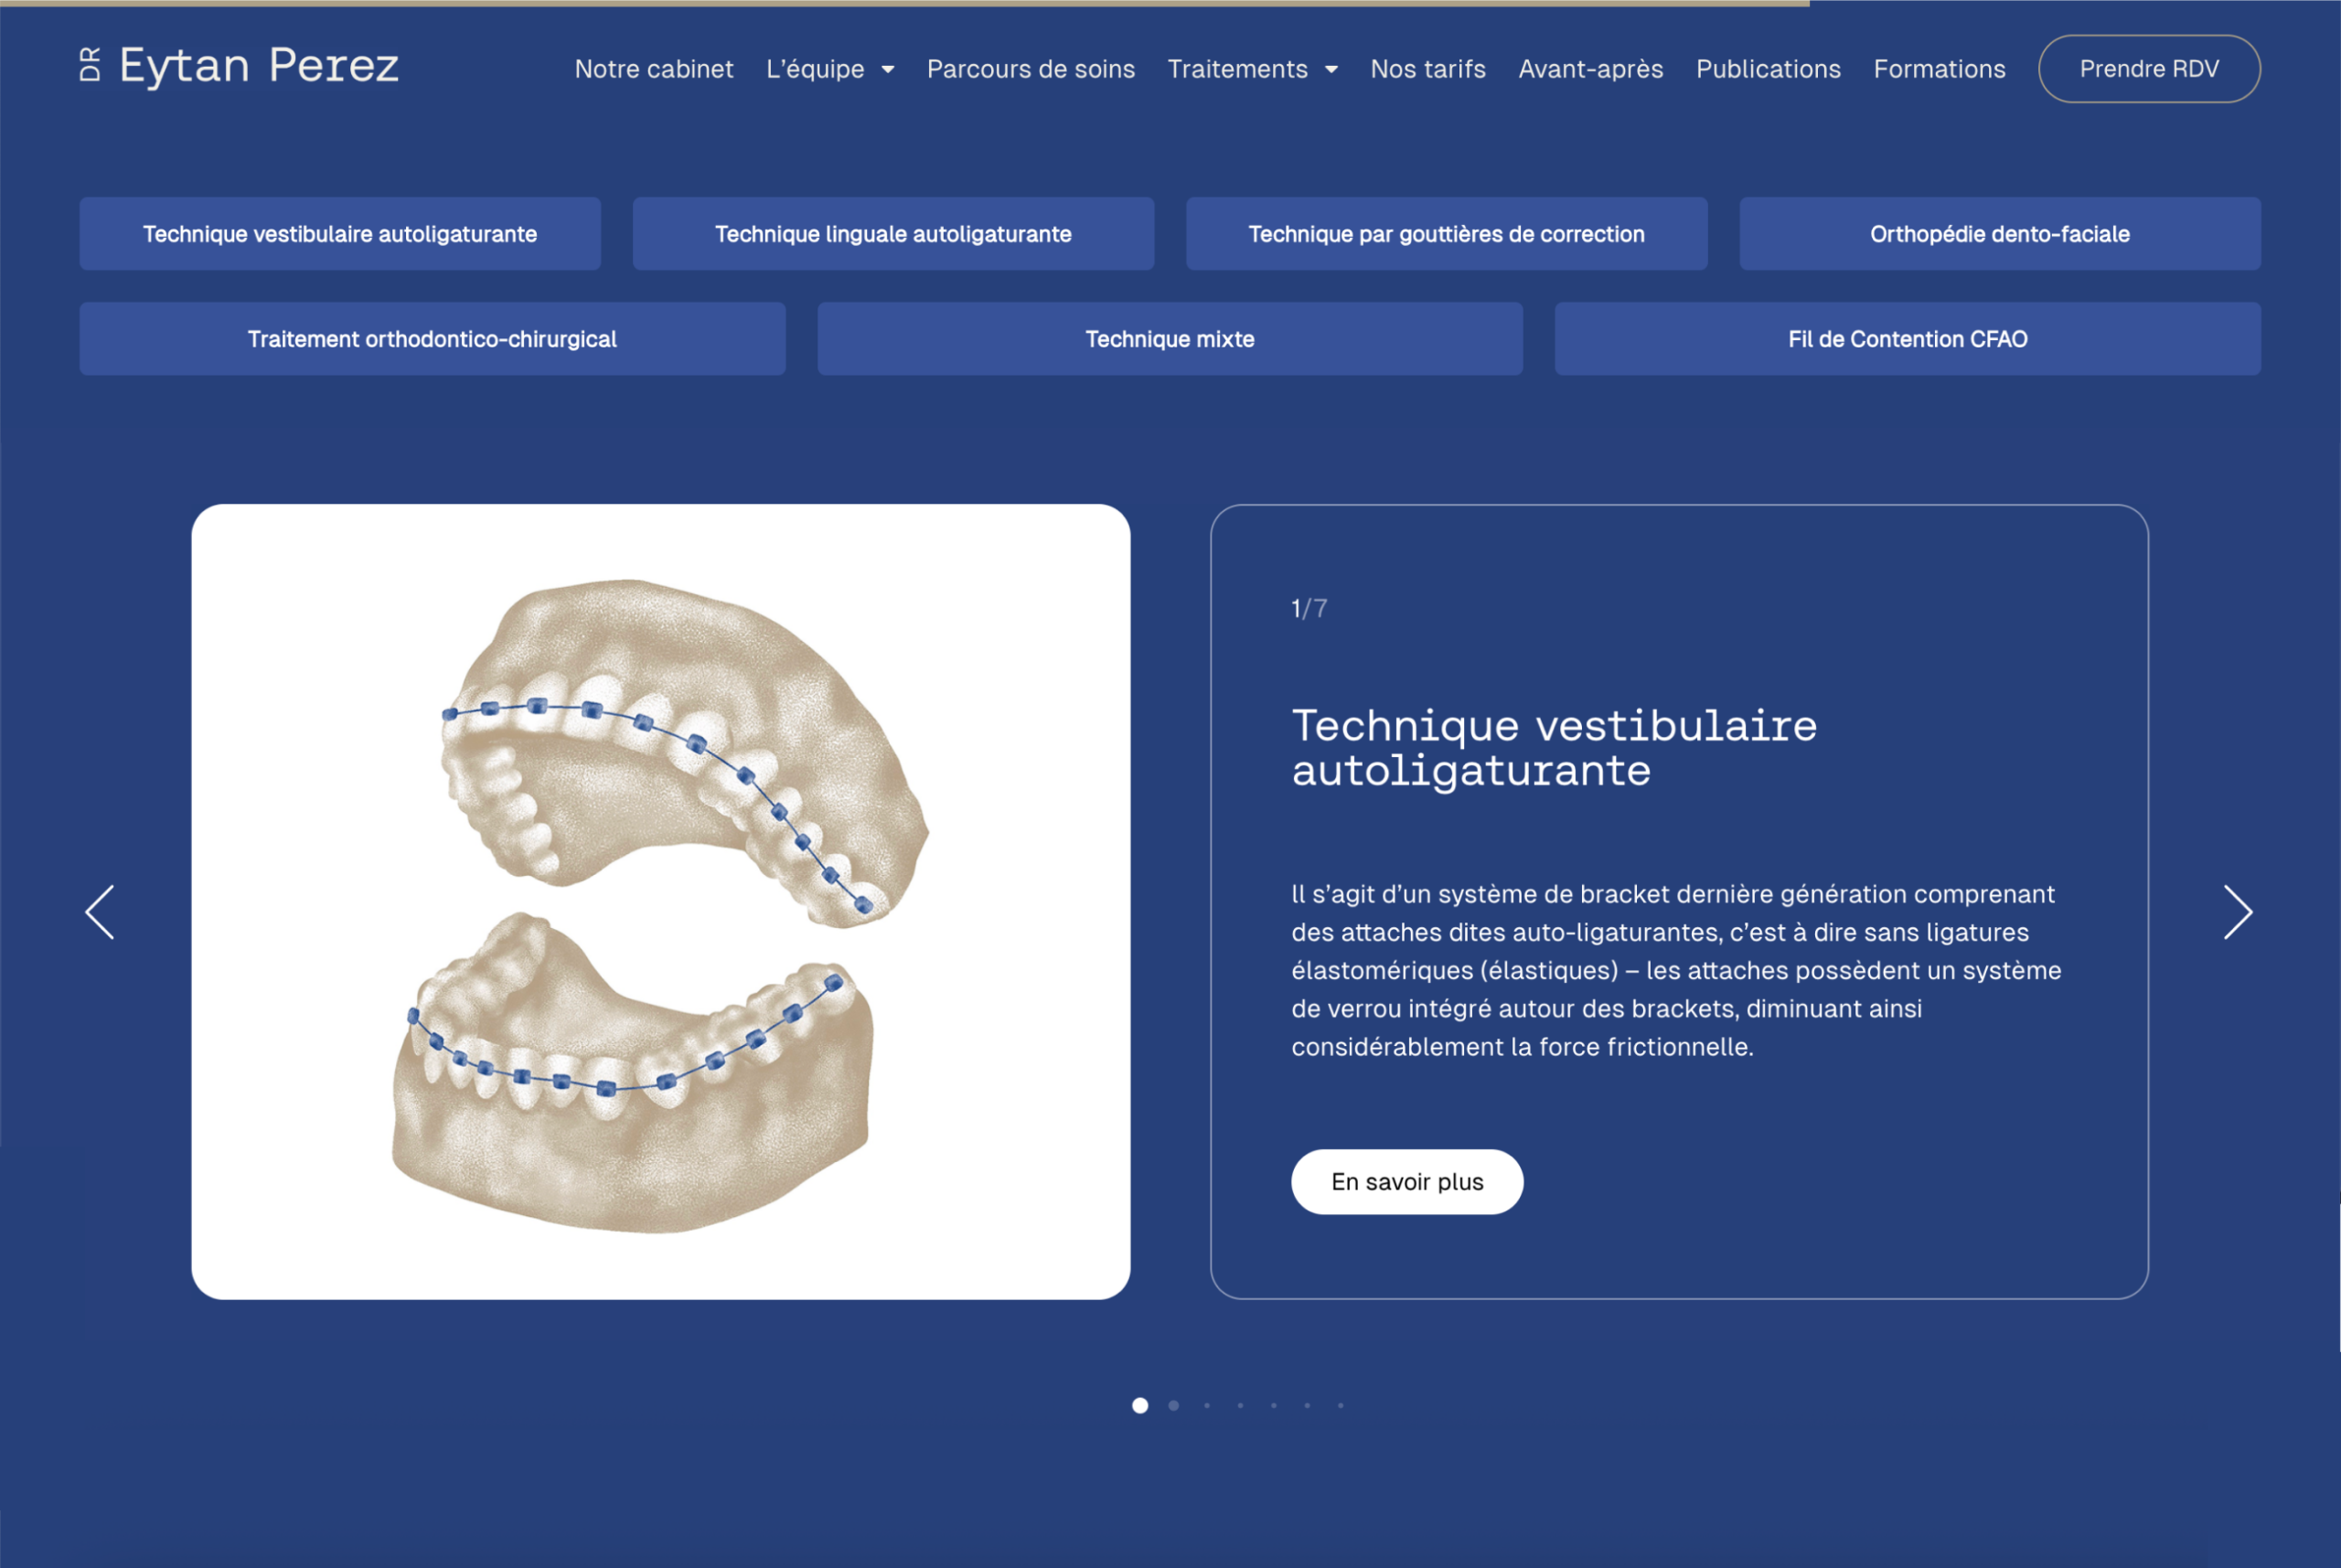Select Technique linguale autoligaturante

893,233
